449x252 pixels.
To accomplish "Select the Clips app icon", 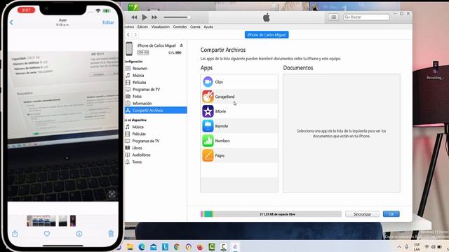I will pyautogui.click(x=208, y=82).
